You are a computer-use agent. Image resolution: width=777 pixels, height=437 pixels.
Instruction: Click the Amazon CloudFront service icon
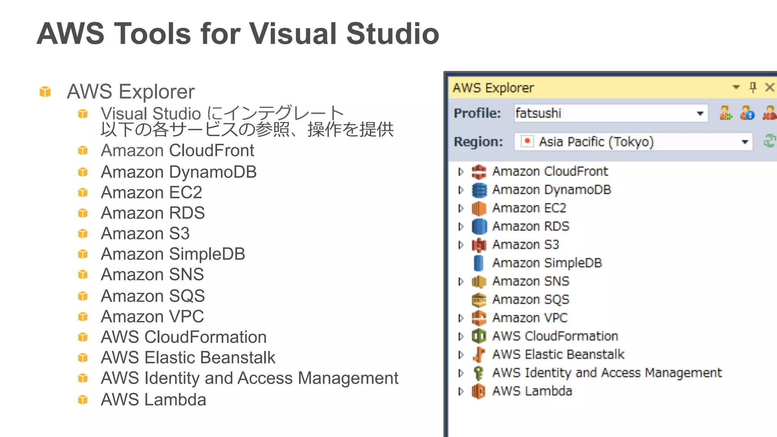click(x=479, y=171)
